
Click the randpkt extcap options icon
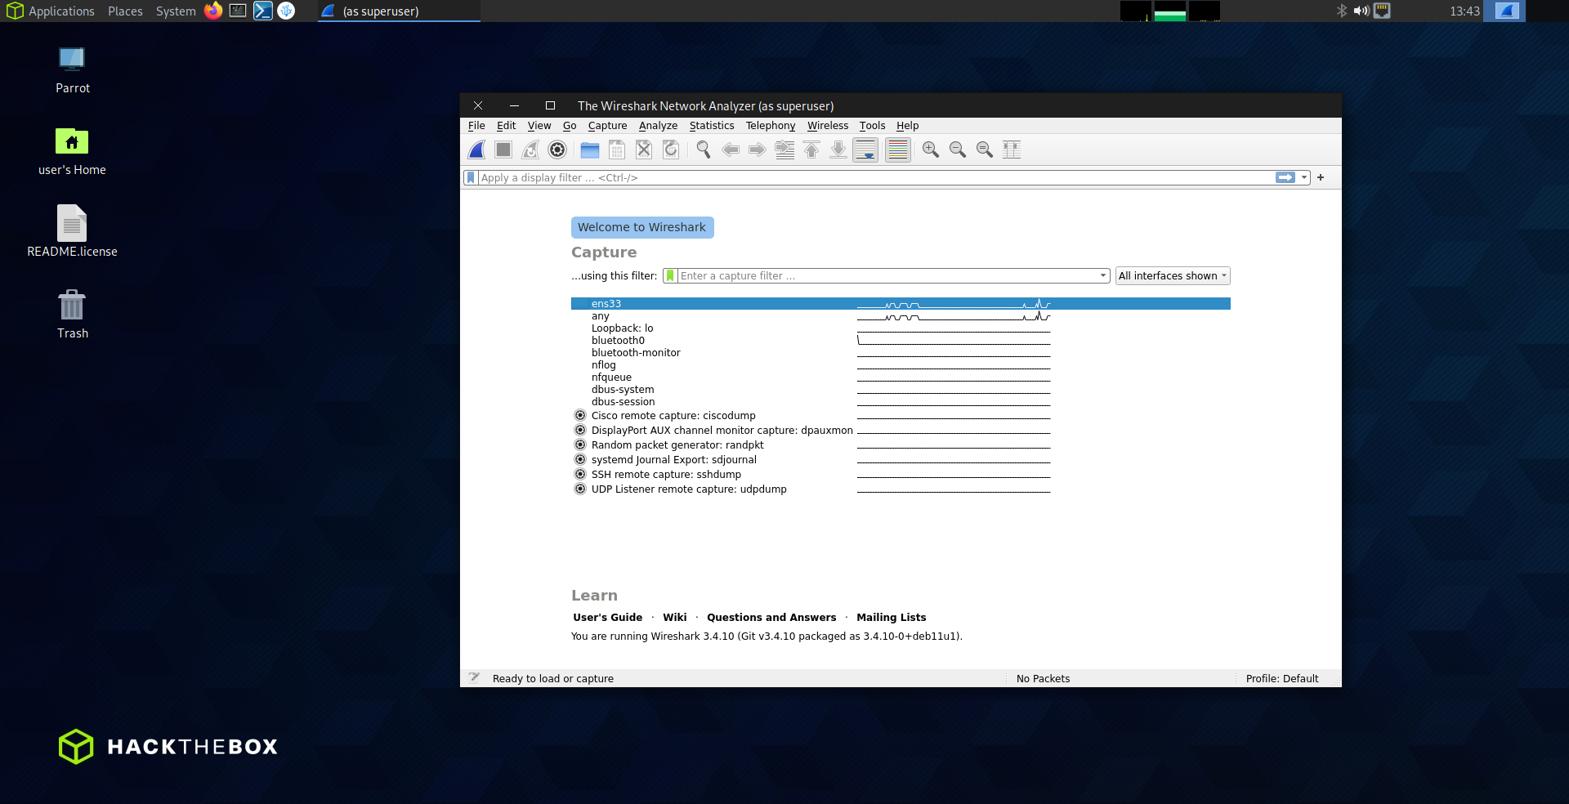point(580,444)
